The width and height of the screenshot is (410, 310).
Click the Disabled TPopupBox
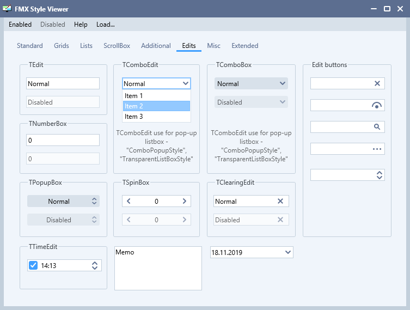click(x=63, y=220)
